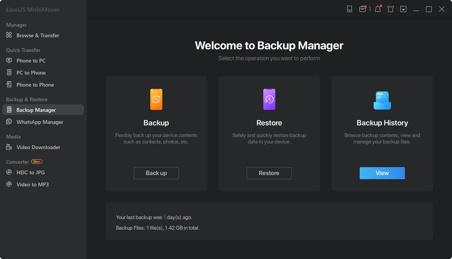Click the EaseUS MobiMover title text
Viewport: 452px width, 259px height.
coord(33,9)
